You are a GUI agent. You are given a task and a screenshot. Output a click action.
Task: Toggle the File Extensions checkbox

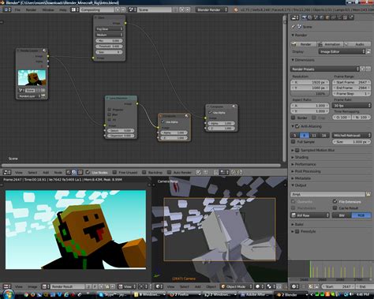click(x=335, y=201)
